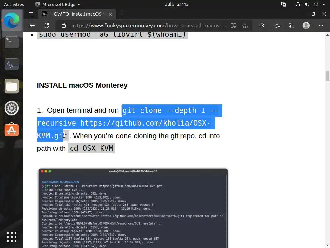
Task: Toggle vertical tabs pane button
Action: tap(31, 14)
